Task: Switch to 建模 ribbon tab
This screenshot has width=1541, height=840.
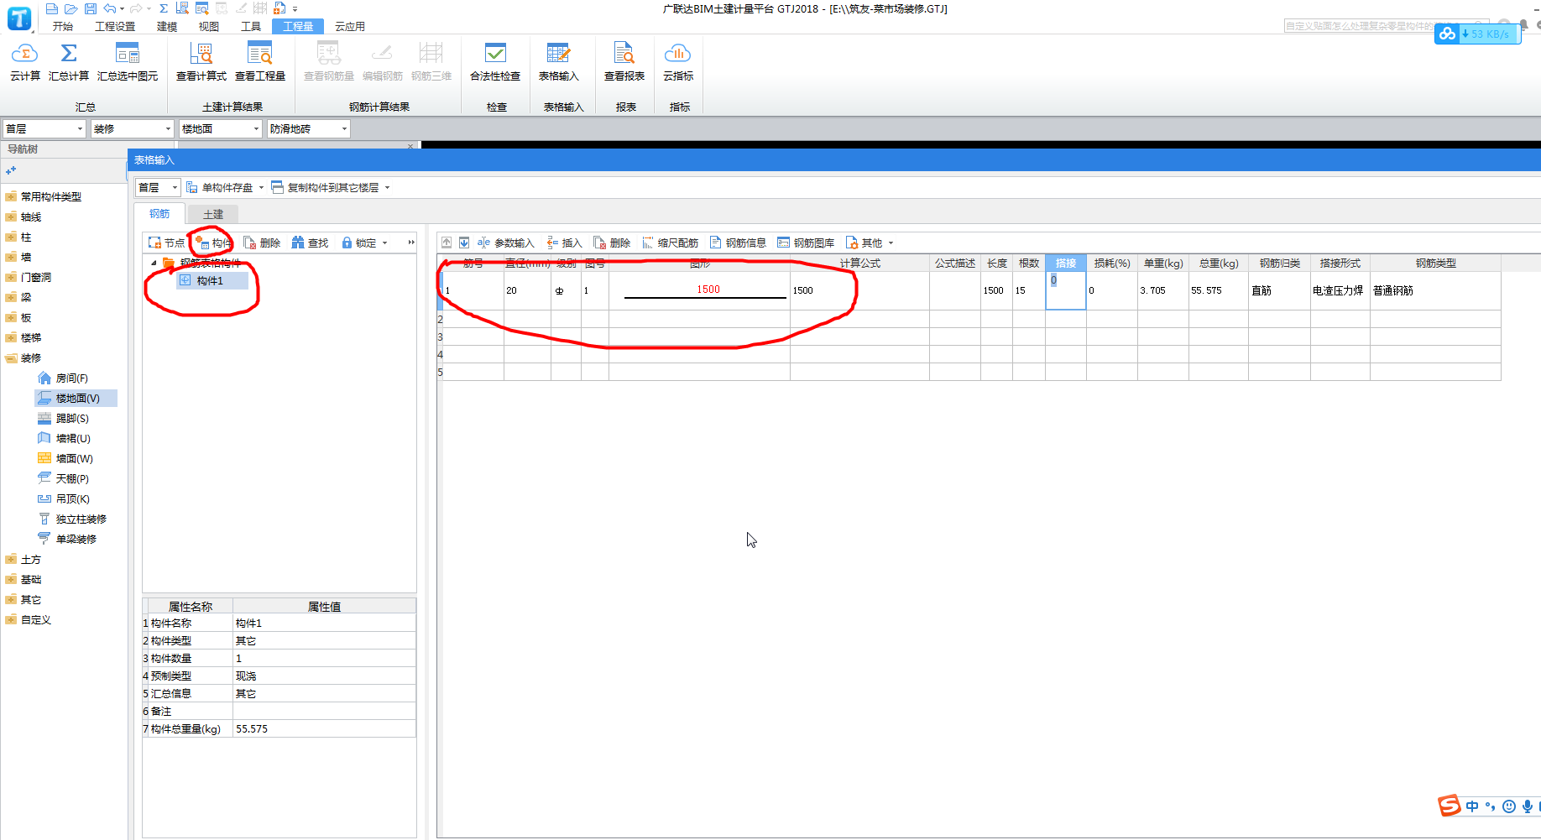Action: pos(167,26)
